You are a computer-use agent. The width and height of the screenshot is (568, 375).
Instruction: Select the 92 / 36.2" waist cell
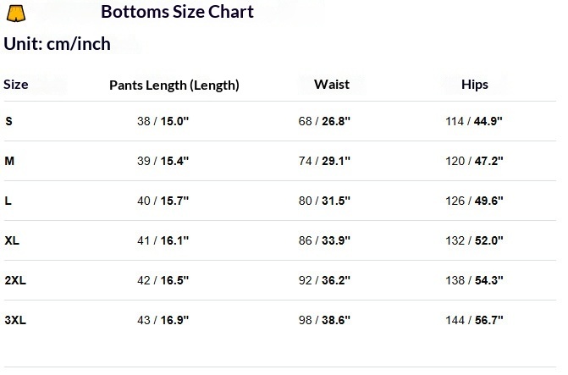click(x=324, y=280)
